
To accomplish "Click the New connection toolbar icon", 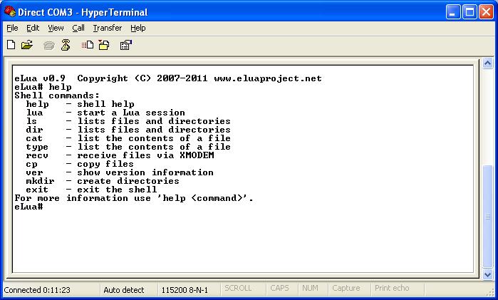I will point(11,45).
